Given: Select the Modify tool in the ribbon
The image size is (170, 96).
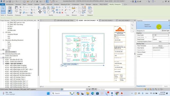Looking at the screenshot, I should pyautogui.click(x=3, y=10).
